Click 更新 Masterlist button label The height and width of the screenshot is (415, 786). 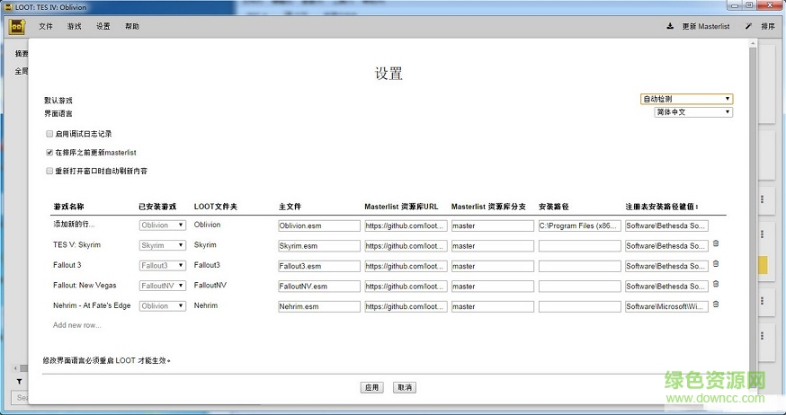706,27
